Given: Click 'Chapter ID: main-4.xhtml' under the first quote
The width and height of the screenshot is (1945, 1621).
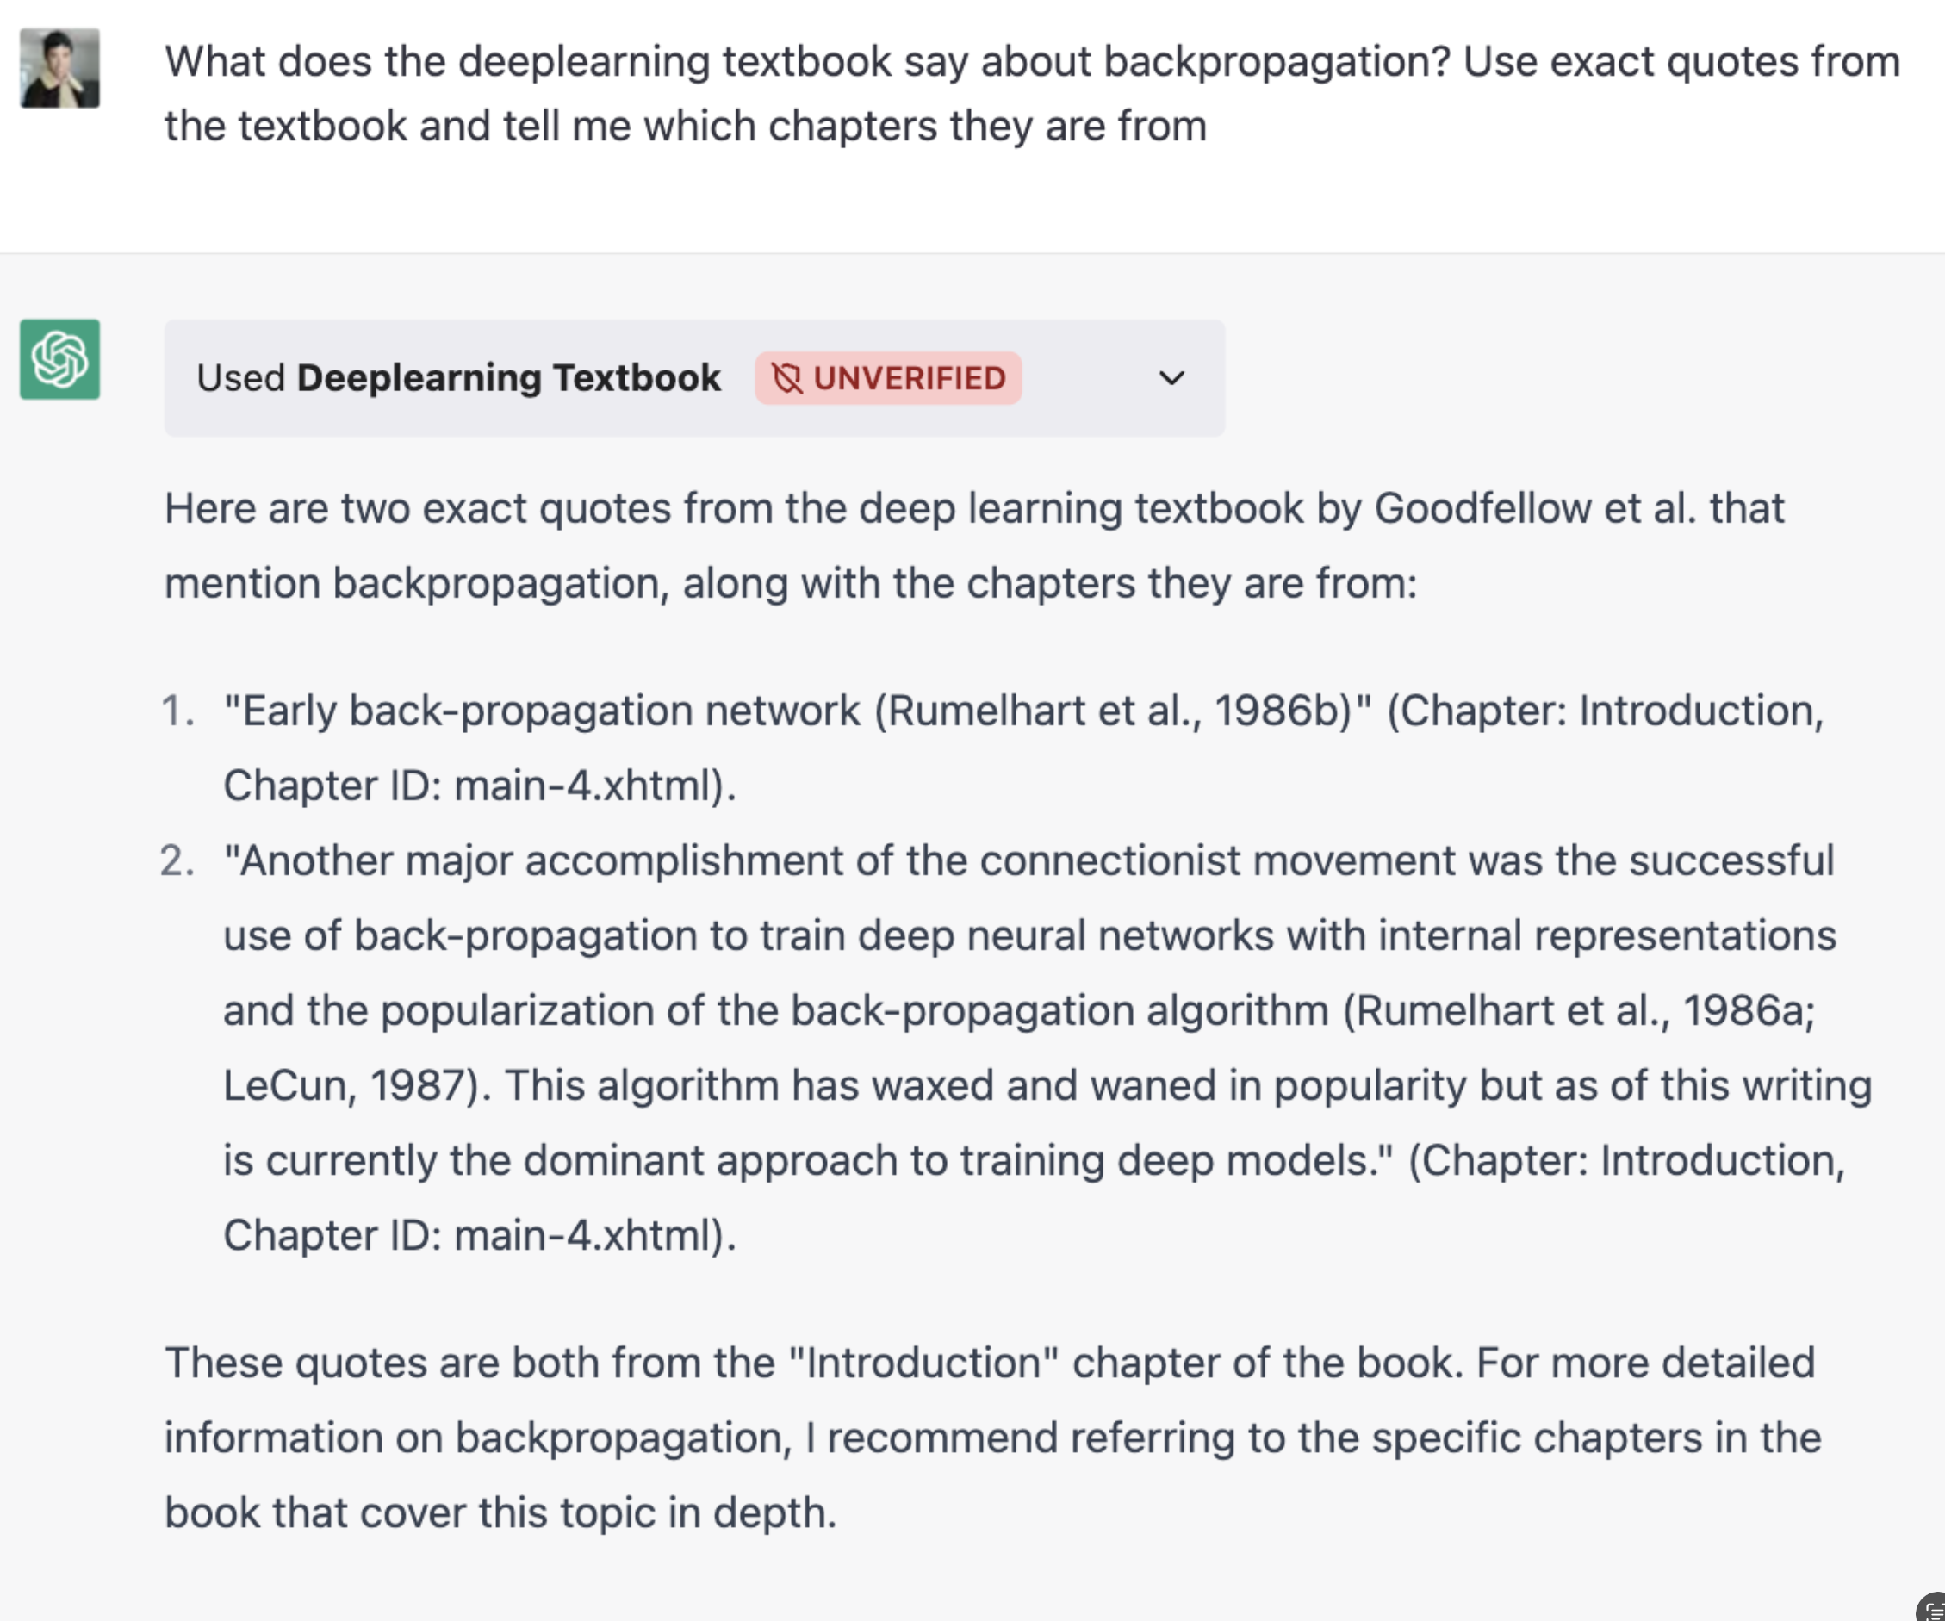Looking at the screenshot, I should pyautogui.click(x=479, y=786).
